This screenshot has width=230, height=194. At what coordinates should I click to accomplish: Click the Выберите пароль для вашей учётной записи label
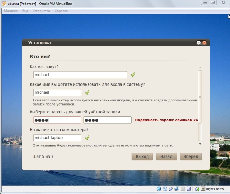[x=75, y=112]
